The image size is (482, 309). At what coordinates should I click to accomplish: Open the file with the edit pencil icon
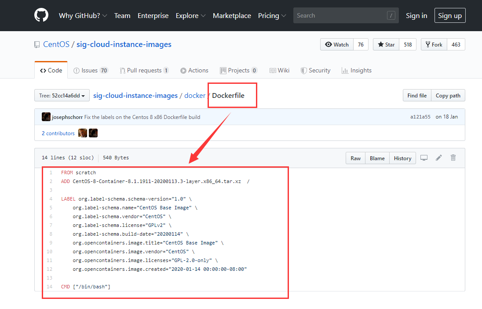[x=438, y=157]
